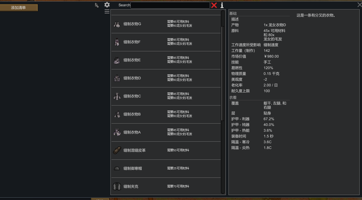The height and width of the screenshot is (200, 362).
Task: Click the info 'i' icon
Action: point(222,5)
